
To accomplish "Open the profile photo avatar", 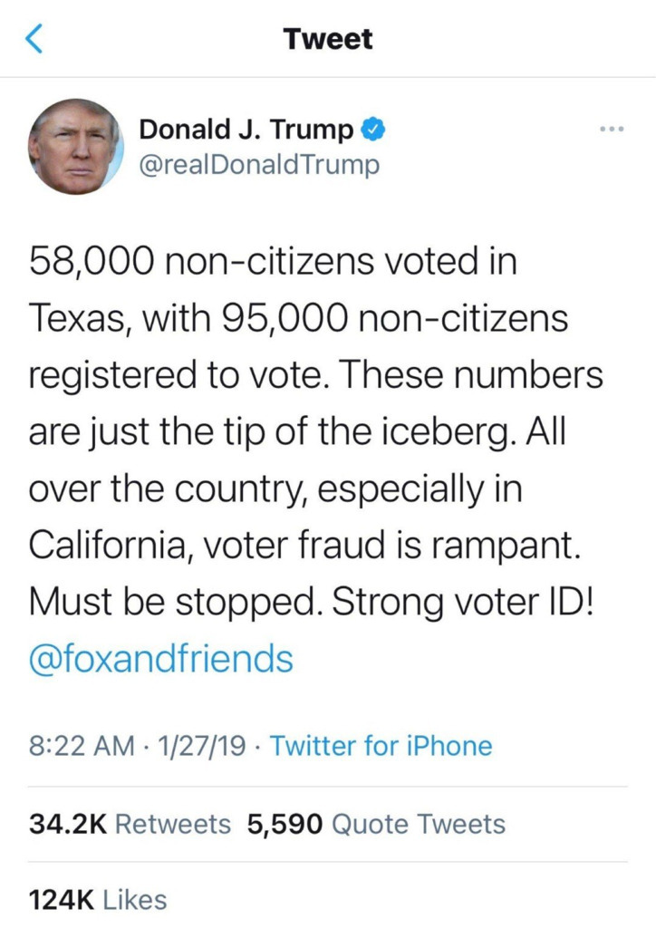I will point(74,146).
